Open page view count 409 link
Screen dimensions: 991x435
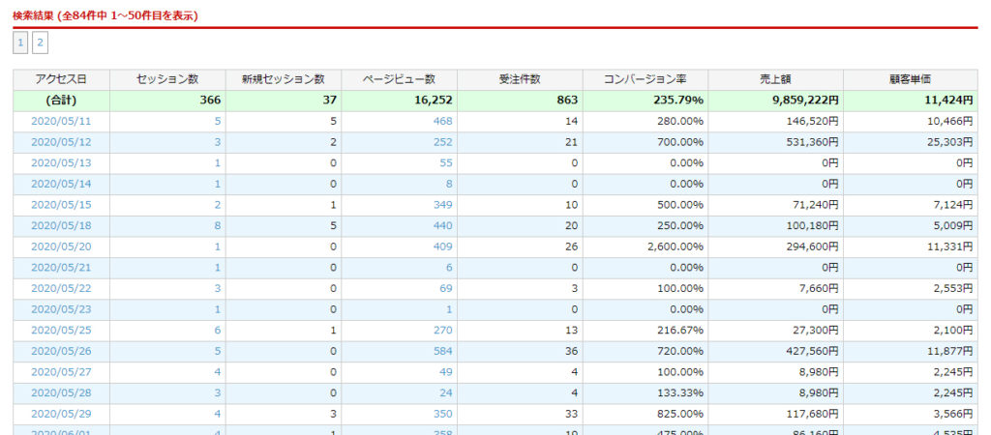coord(442,246)
